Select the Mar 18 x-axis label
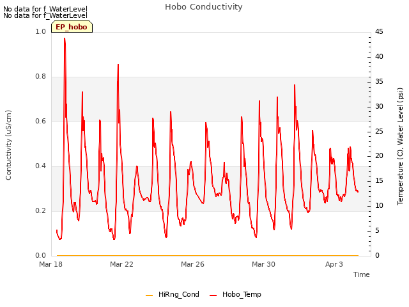 tap(51, 264)
